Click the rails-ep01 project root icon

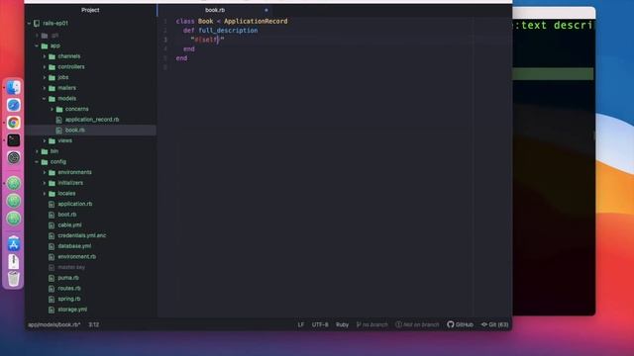[x=37, y=24]
